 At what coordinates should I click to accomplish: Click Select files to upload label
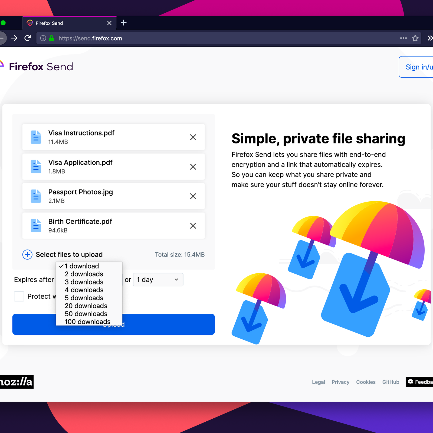click(x=69, y=255)
